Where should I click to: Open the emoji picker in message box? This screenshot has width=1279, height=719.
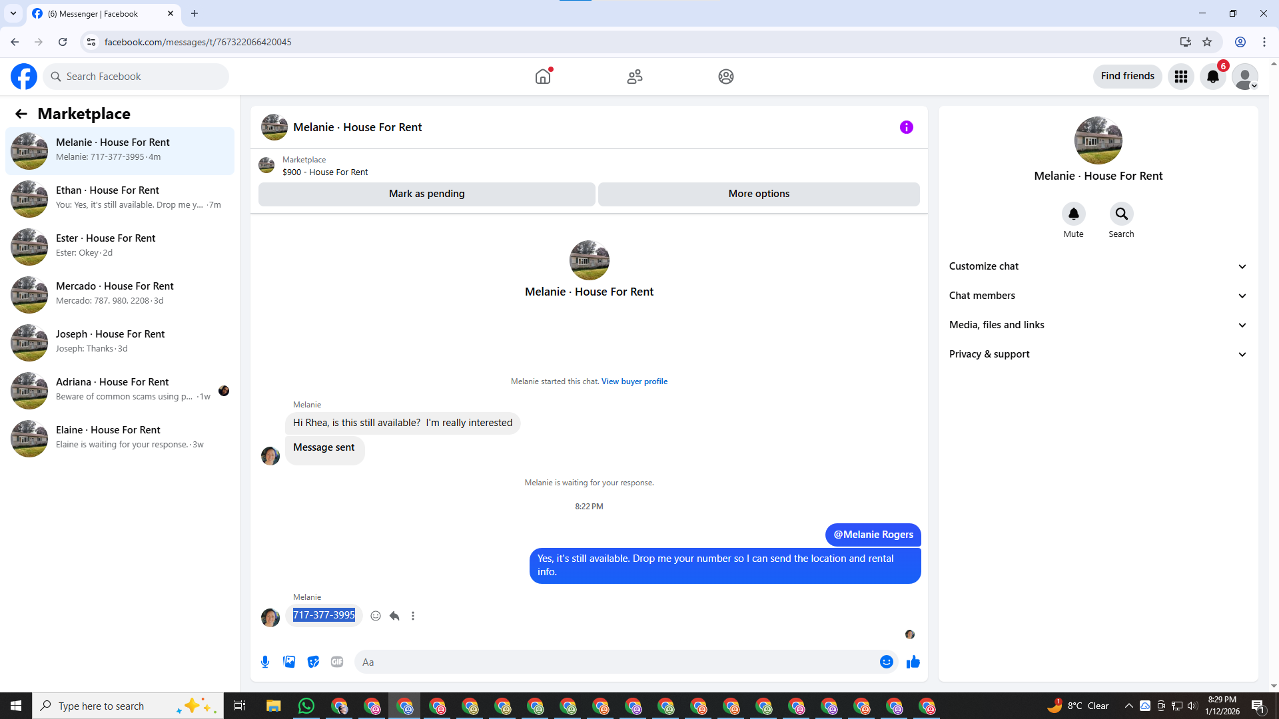886,662
